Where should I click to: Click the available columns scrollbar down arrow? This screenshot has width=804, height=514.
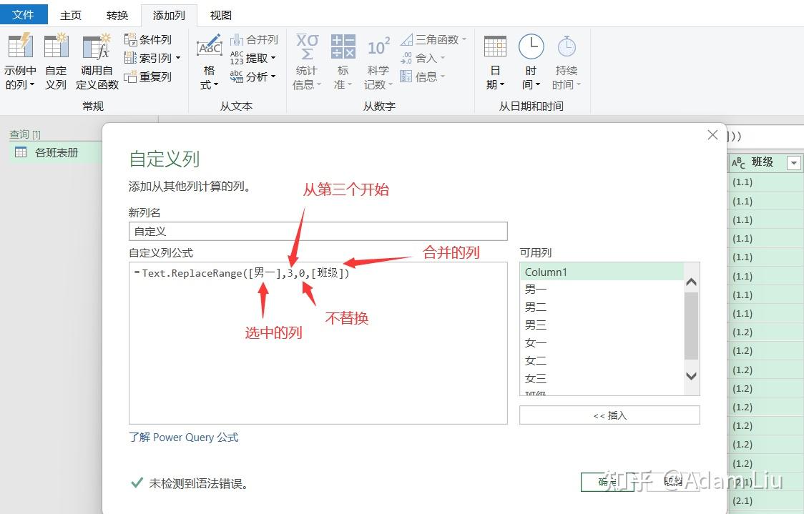(x=691, y=376)
